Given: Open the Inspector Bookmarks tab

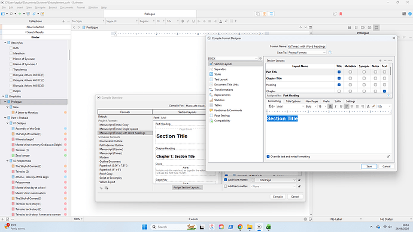Looking at the screenshot, I should click(356, 28).
